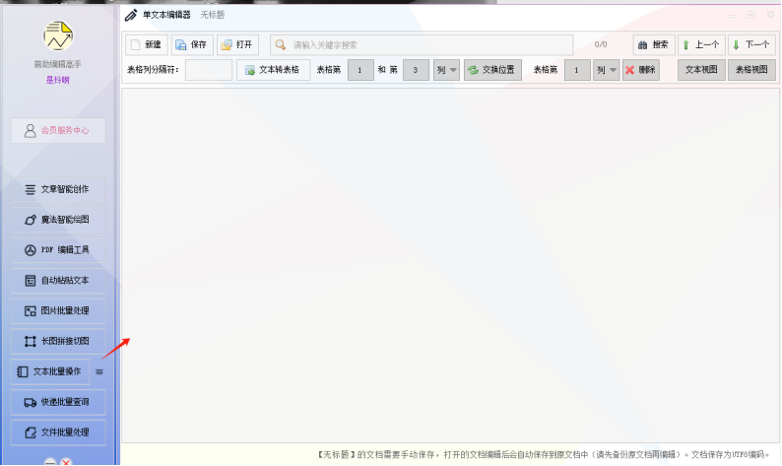
Task: Select 自动粘贴文本 auto paste text
Action: (58, 281)
